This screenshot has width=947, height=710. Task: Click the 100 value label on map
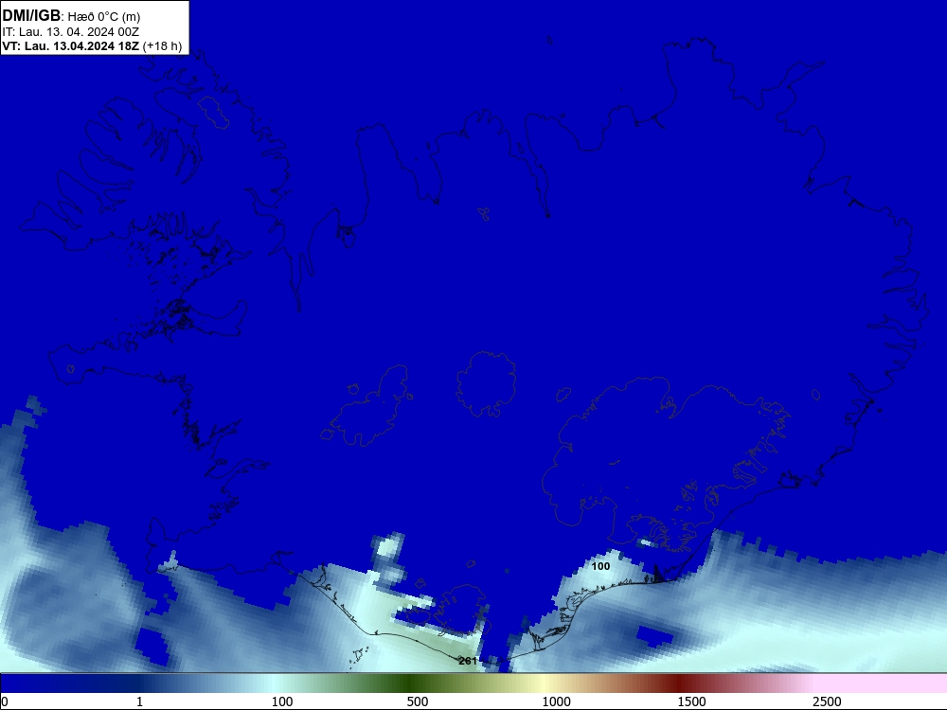coord(600,566)
